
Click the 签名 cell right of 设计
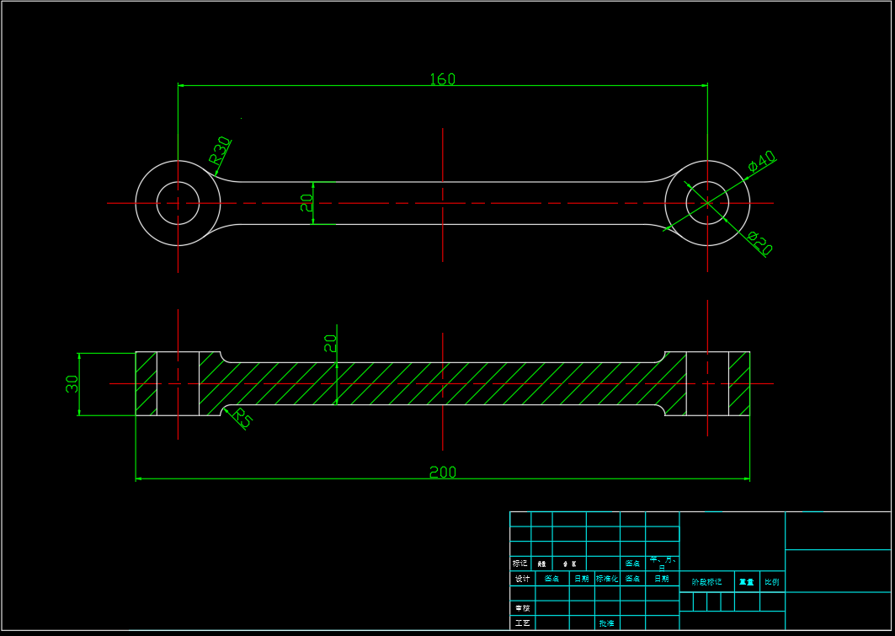pyautogui.click(x=552, y=579)
